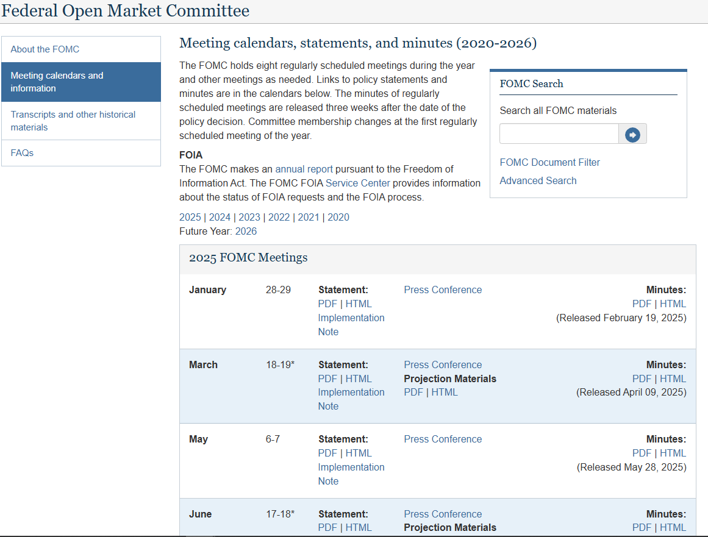Image resolution: width=708 pixels, height=537 pixels.
Task: Jump to the 2022 year link
Action: point(279,218)
